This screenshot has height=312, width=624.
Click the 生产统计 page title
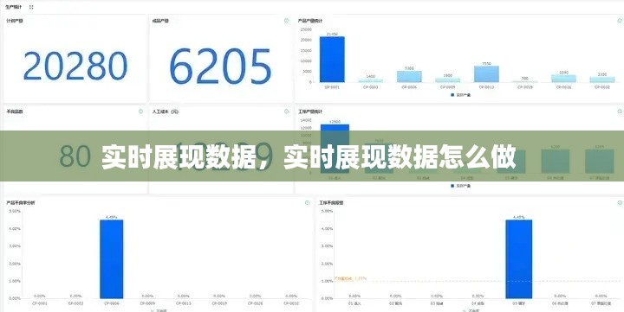(x=14, y=7)
